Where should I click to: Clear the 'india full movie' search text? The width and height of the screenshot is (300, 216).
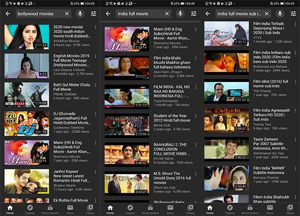tap(167, 14)
